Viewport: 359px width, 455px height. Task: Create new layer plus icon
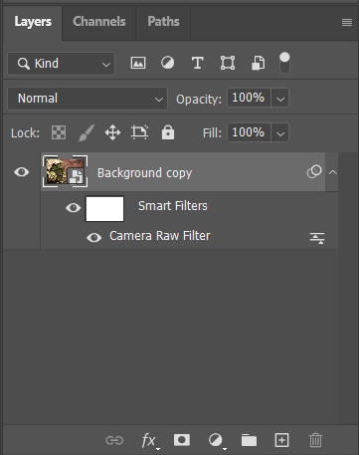click(x=281, y=440)
